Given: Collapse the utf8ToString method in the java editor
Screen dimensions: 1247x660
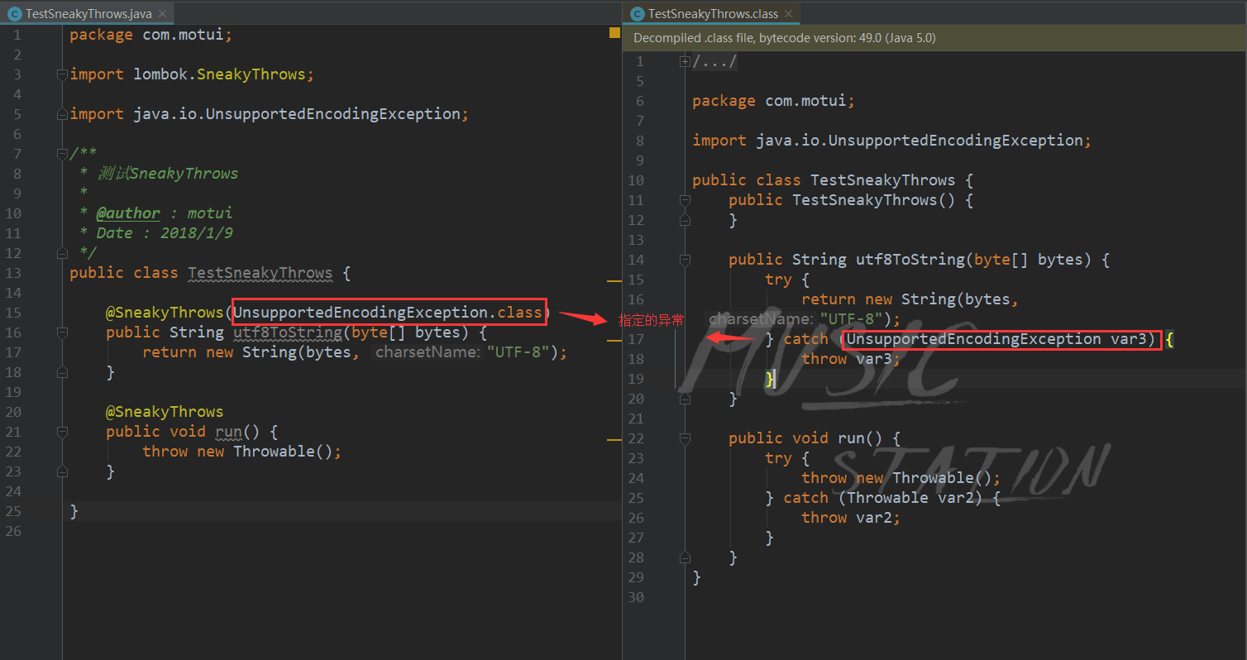Looking at the screenshot, I should [62, 332].
